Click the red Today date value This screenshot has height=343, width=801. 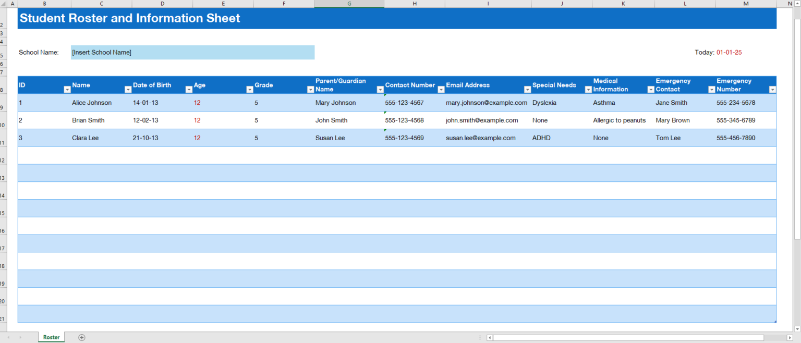[730, 52]
